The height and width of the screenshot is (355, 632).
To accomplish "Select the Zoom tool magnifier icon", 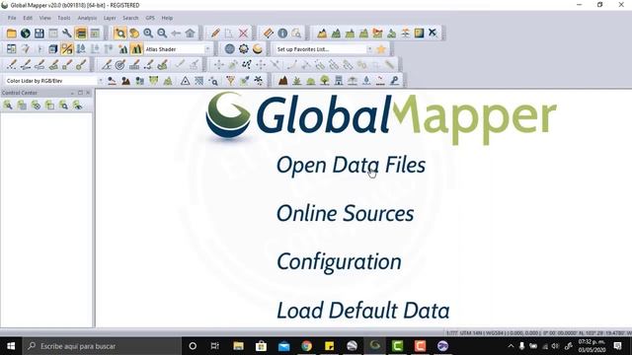I will (x=120, y=34).
